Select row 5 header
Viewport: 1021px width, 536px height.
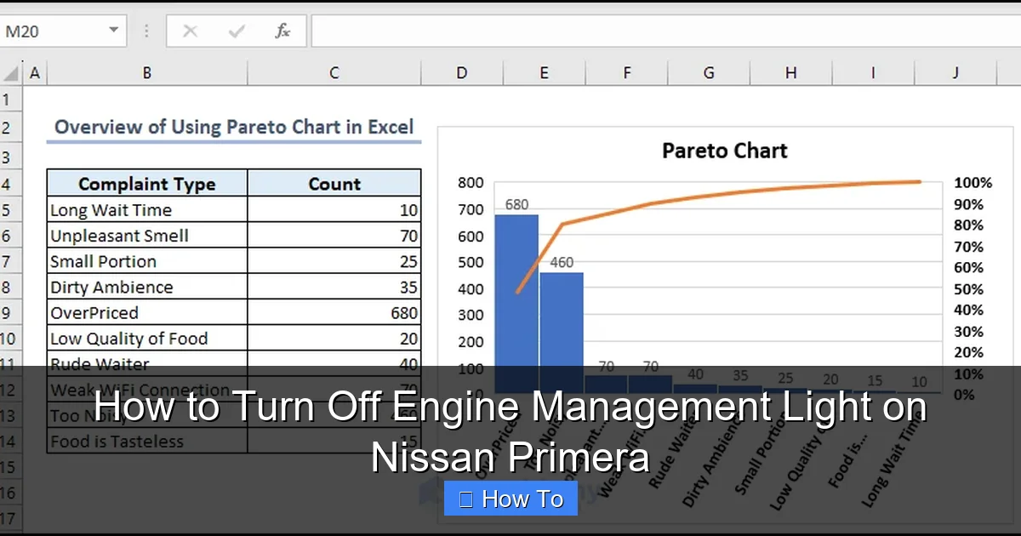(11, 210)
